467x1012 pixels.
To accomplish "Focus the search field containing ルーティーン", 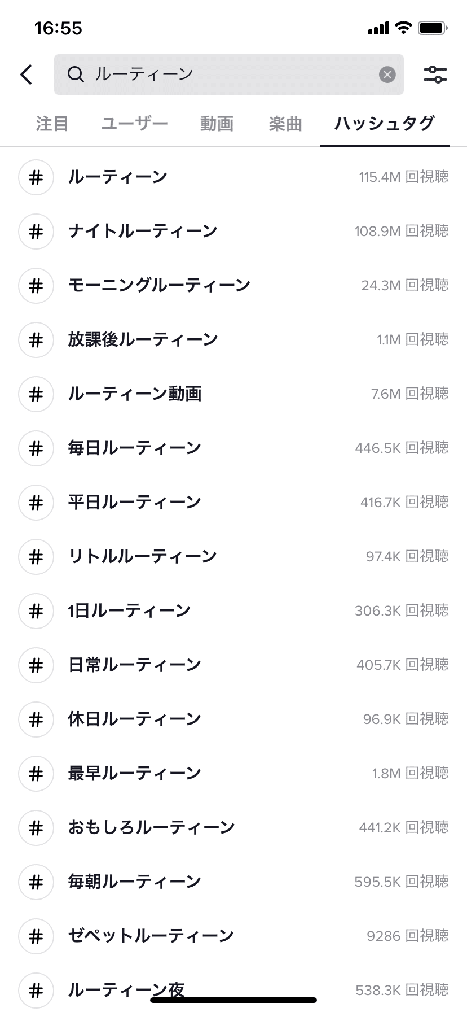I will (x=226, y=75).
